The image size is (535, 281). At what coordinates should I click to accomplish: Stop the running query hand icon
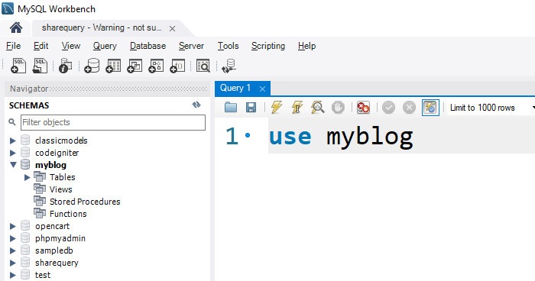(338, 108)
